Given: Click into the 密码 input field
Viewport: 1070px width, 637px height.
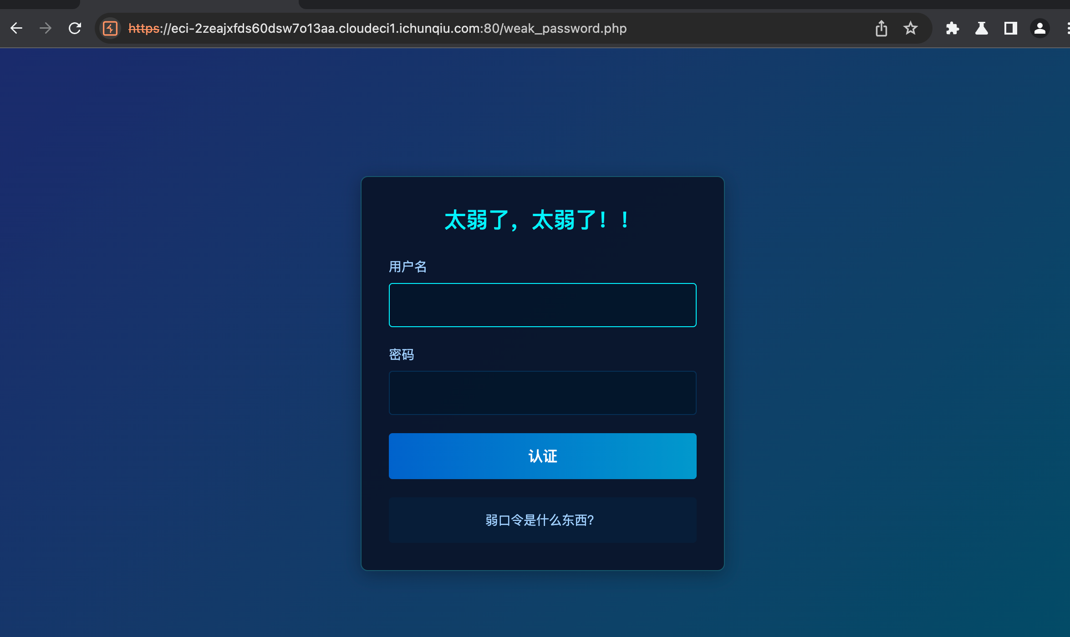Looking at the screenshot, I should click(x=542, y=393).
